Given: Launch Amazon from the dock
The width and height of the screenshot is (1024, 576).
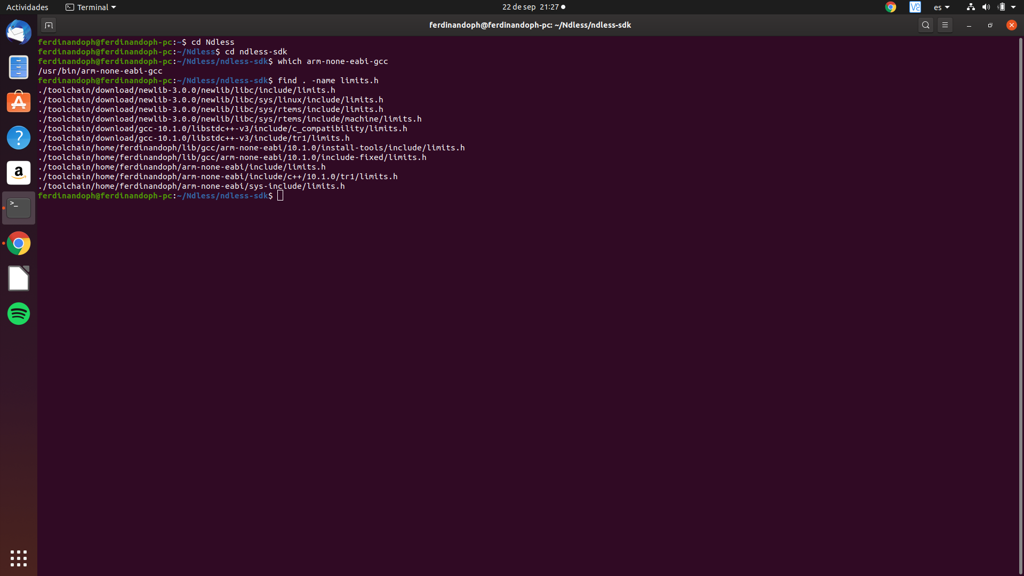Looking at the screenshot, I should tap(19, 173).
